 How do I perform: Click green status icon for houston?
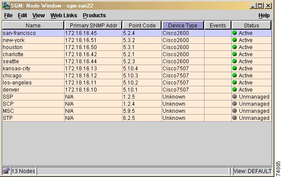pos(235,47)
